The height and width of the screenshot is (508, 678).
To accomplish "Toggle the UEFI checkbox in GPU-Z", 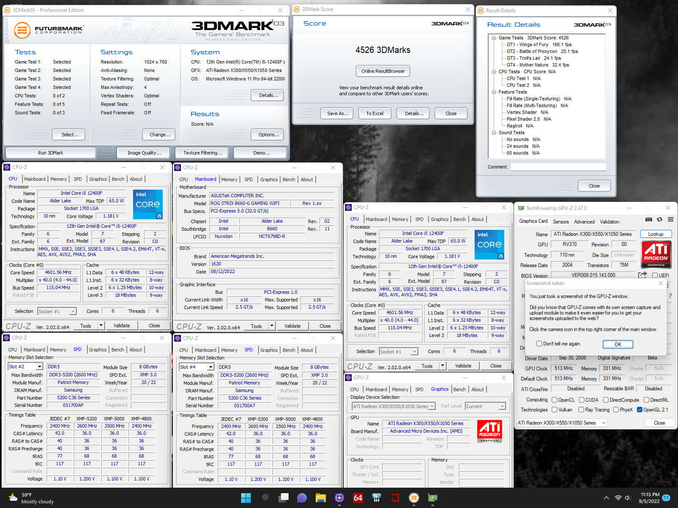I will [655, 276].
